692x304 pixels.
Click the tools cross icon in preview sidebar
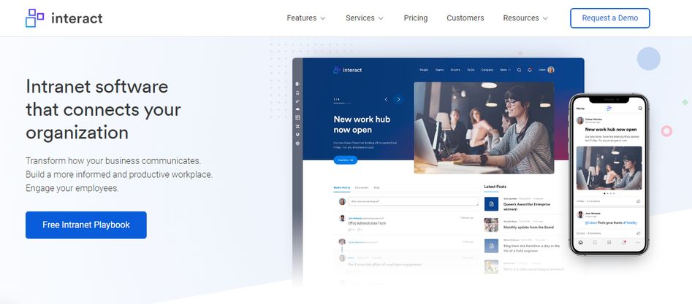(x=297, y=126)
